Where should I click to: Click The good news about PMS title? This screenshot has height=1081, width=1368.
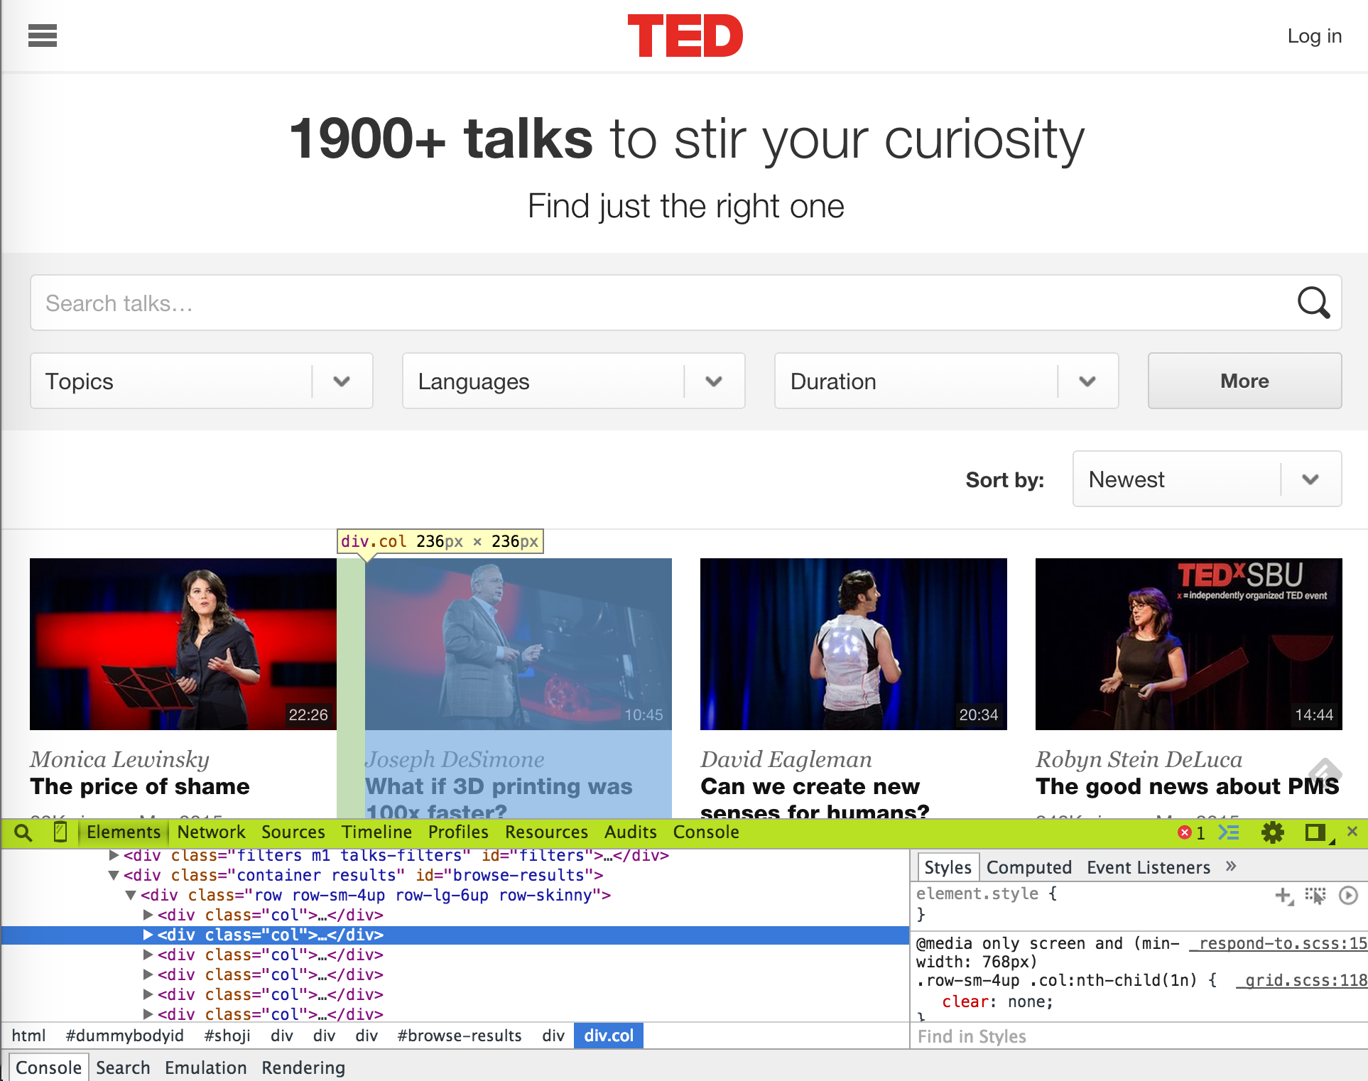click(1187, 786)
